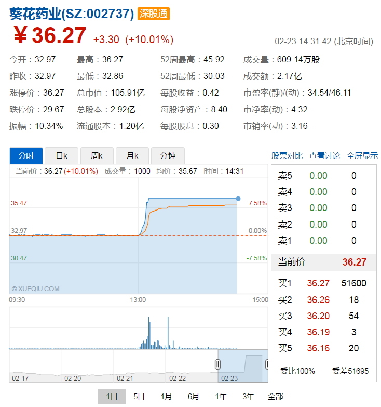Click the 昨收 value 32.97

pyautogui.click(x=45, y=76)
